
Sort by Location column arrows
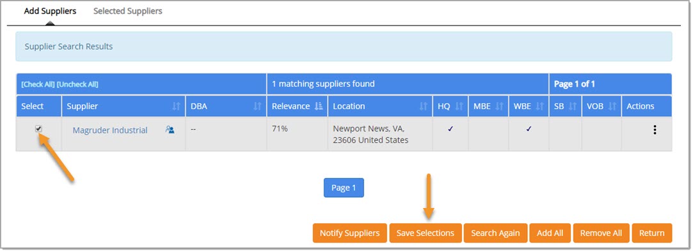(x=424, y=106)
